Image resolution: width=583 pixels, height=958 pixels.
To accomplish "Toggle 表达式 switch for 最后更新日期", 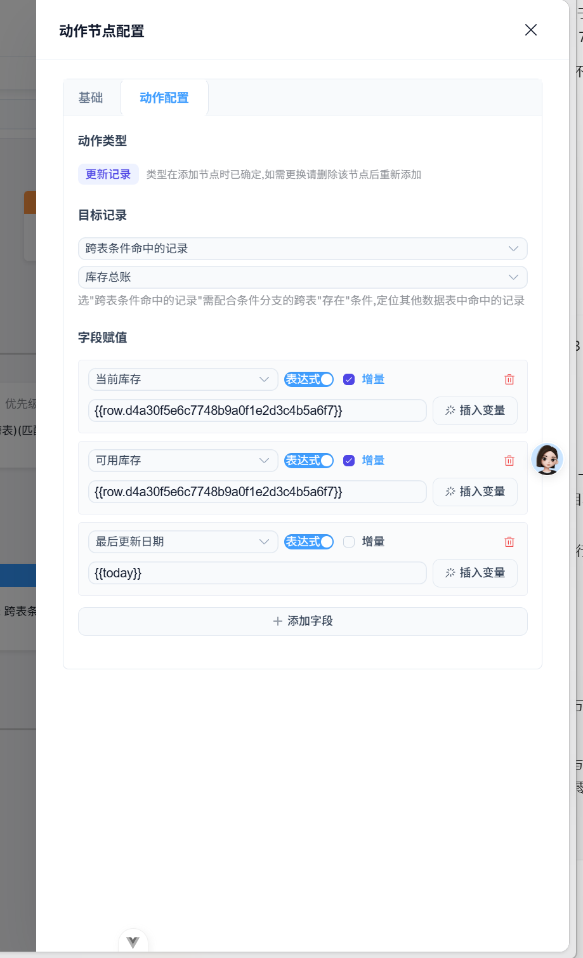I will tap(309, 542).
